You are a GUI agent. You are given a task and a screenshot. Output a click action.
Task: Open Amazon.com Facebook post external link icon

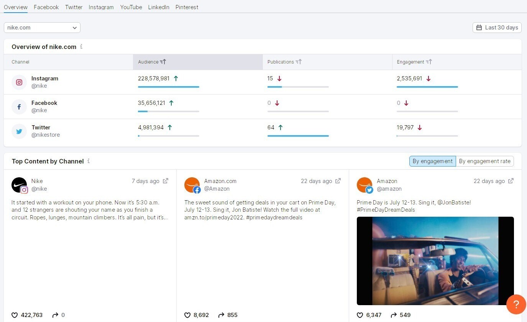[338, 181]
